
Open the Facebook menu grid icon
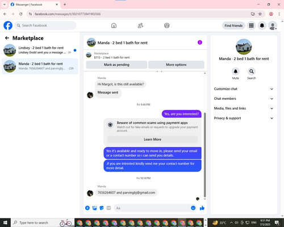coord(251,26)
